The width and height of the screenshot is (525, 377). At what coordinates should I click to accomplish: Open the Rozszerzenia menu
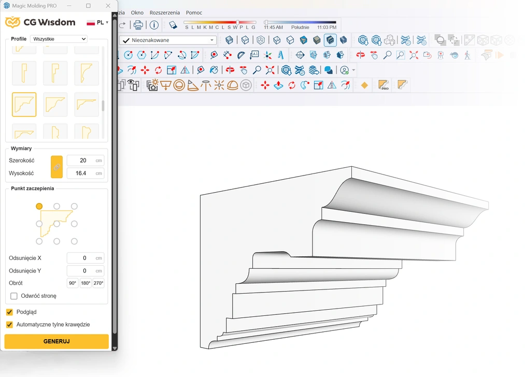[x=165, y=13]
